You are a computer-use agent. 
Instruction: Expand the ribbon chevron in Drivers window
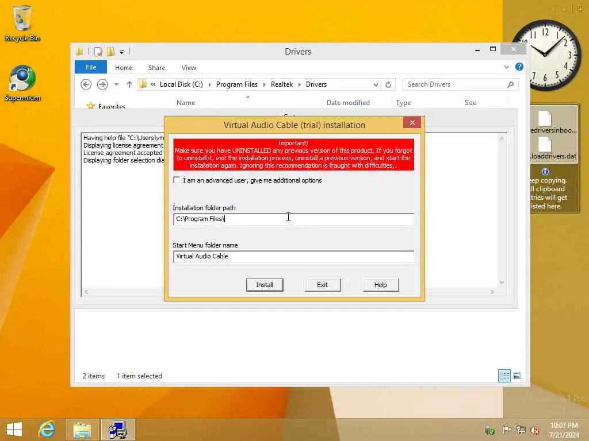[506, 67]
